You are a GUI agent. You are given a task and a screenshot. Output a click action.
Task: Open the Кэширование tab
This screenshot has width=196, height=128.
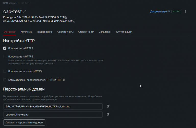[x=44, y=32]
